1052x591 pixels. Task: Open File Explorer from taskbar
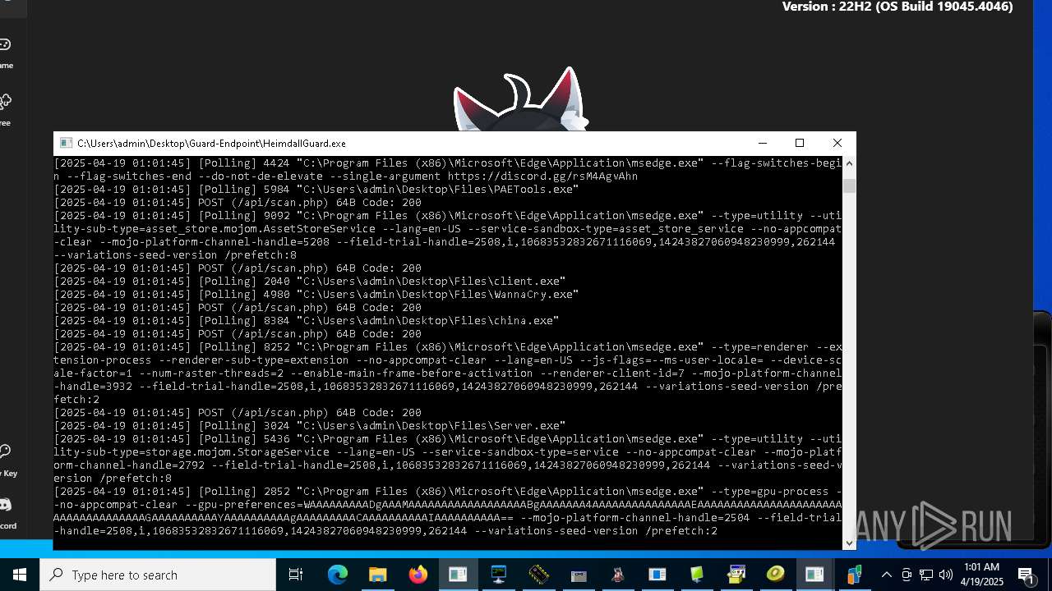(377, 575)
